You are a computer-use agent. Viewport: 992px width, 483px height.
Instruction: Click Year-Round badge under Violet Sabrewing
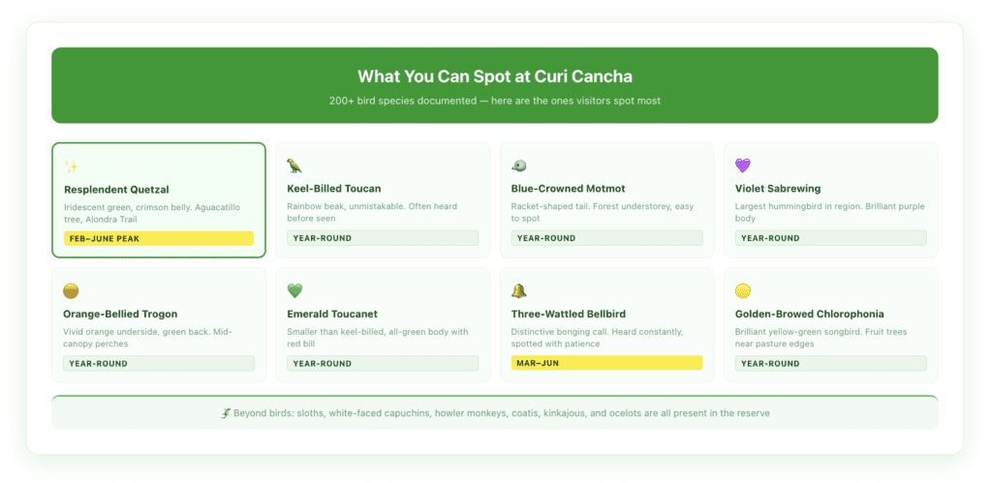[x=830, y=238]
